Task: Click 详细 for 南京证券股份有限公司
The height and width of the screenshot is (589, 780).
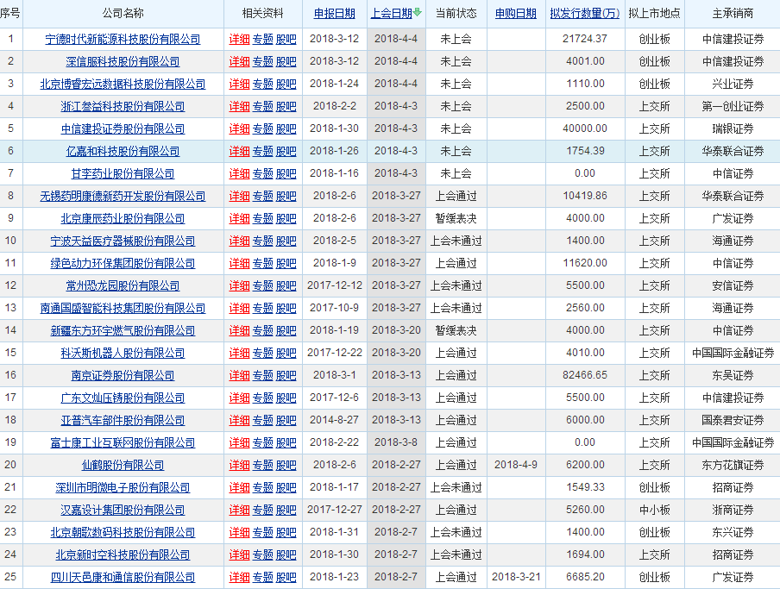Action: [239, 375]
